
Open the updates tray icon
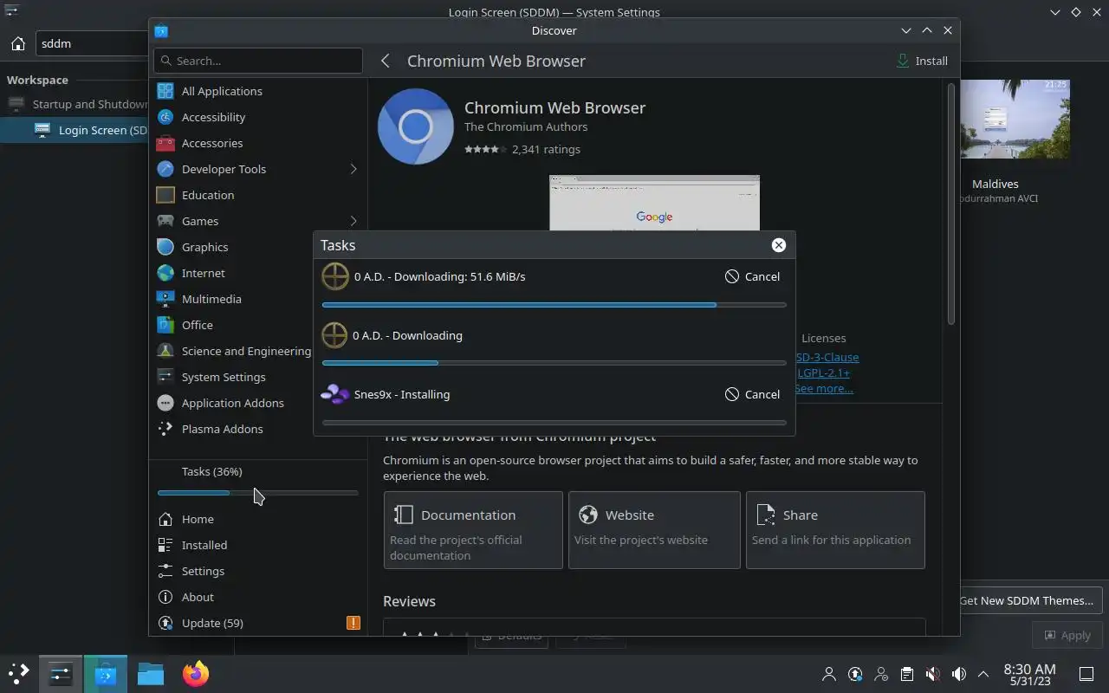(x=855, y=674)
